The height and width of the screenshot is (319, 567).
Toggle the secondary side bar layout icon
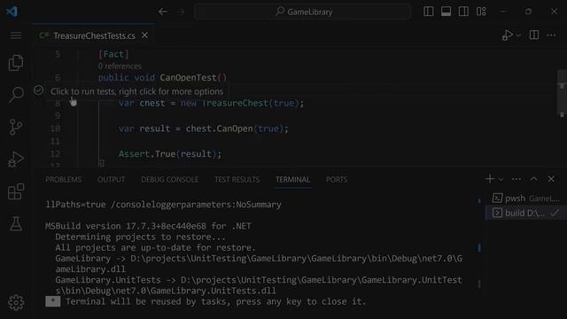click(x=463, y=12)
